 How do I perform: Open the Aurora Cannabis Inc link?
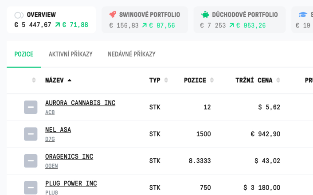80,103
